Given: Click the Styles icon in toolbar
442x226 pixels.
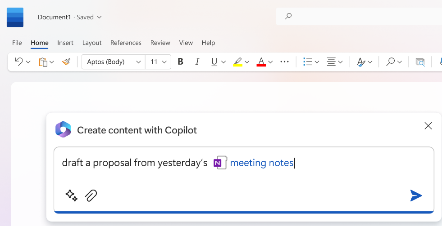Looking at the screenshot, I should [x=361, y=62].
